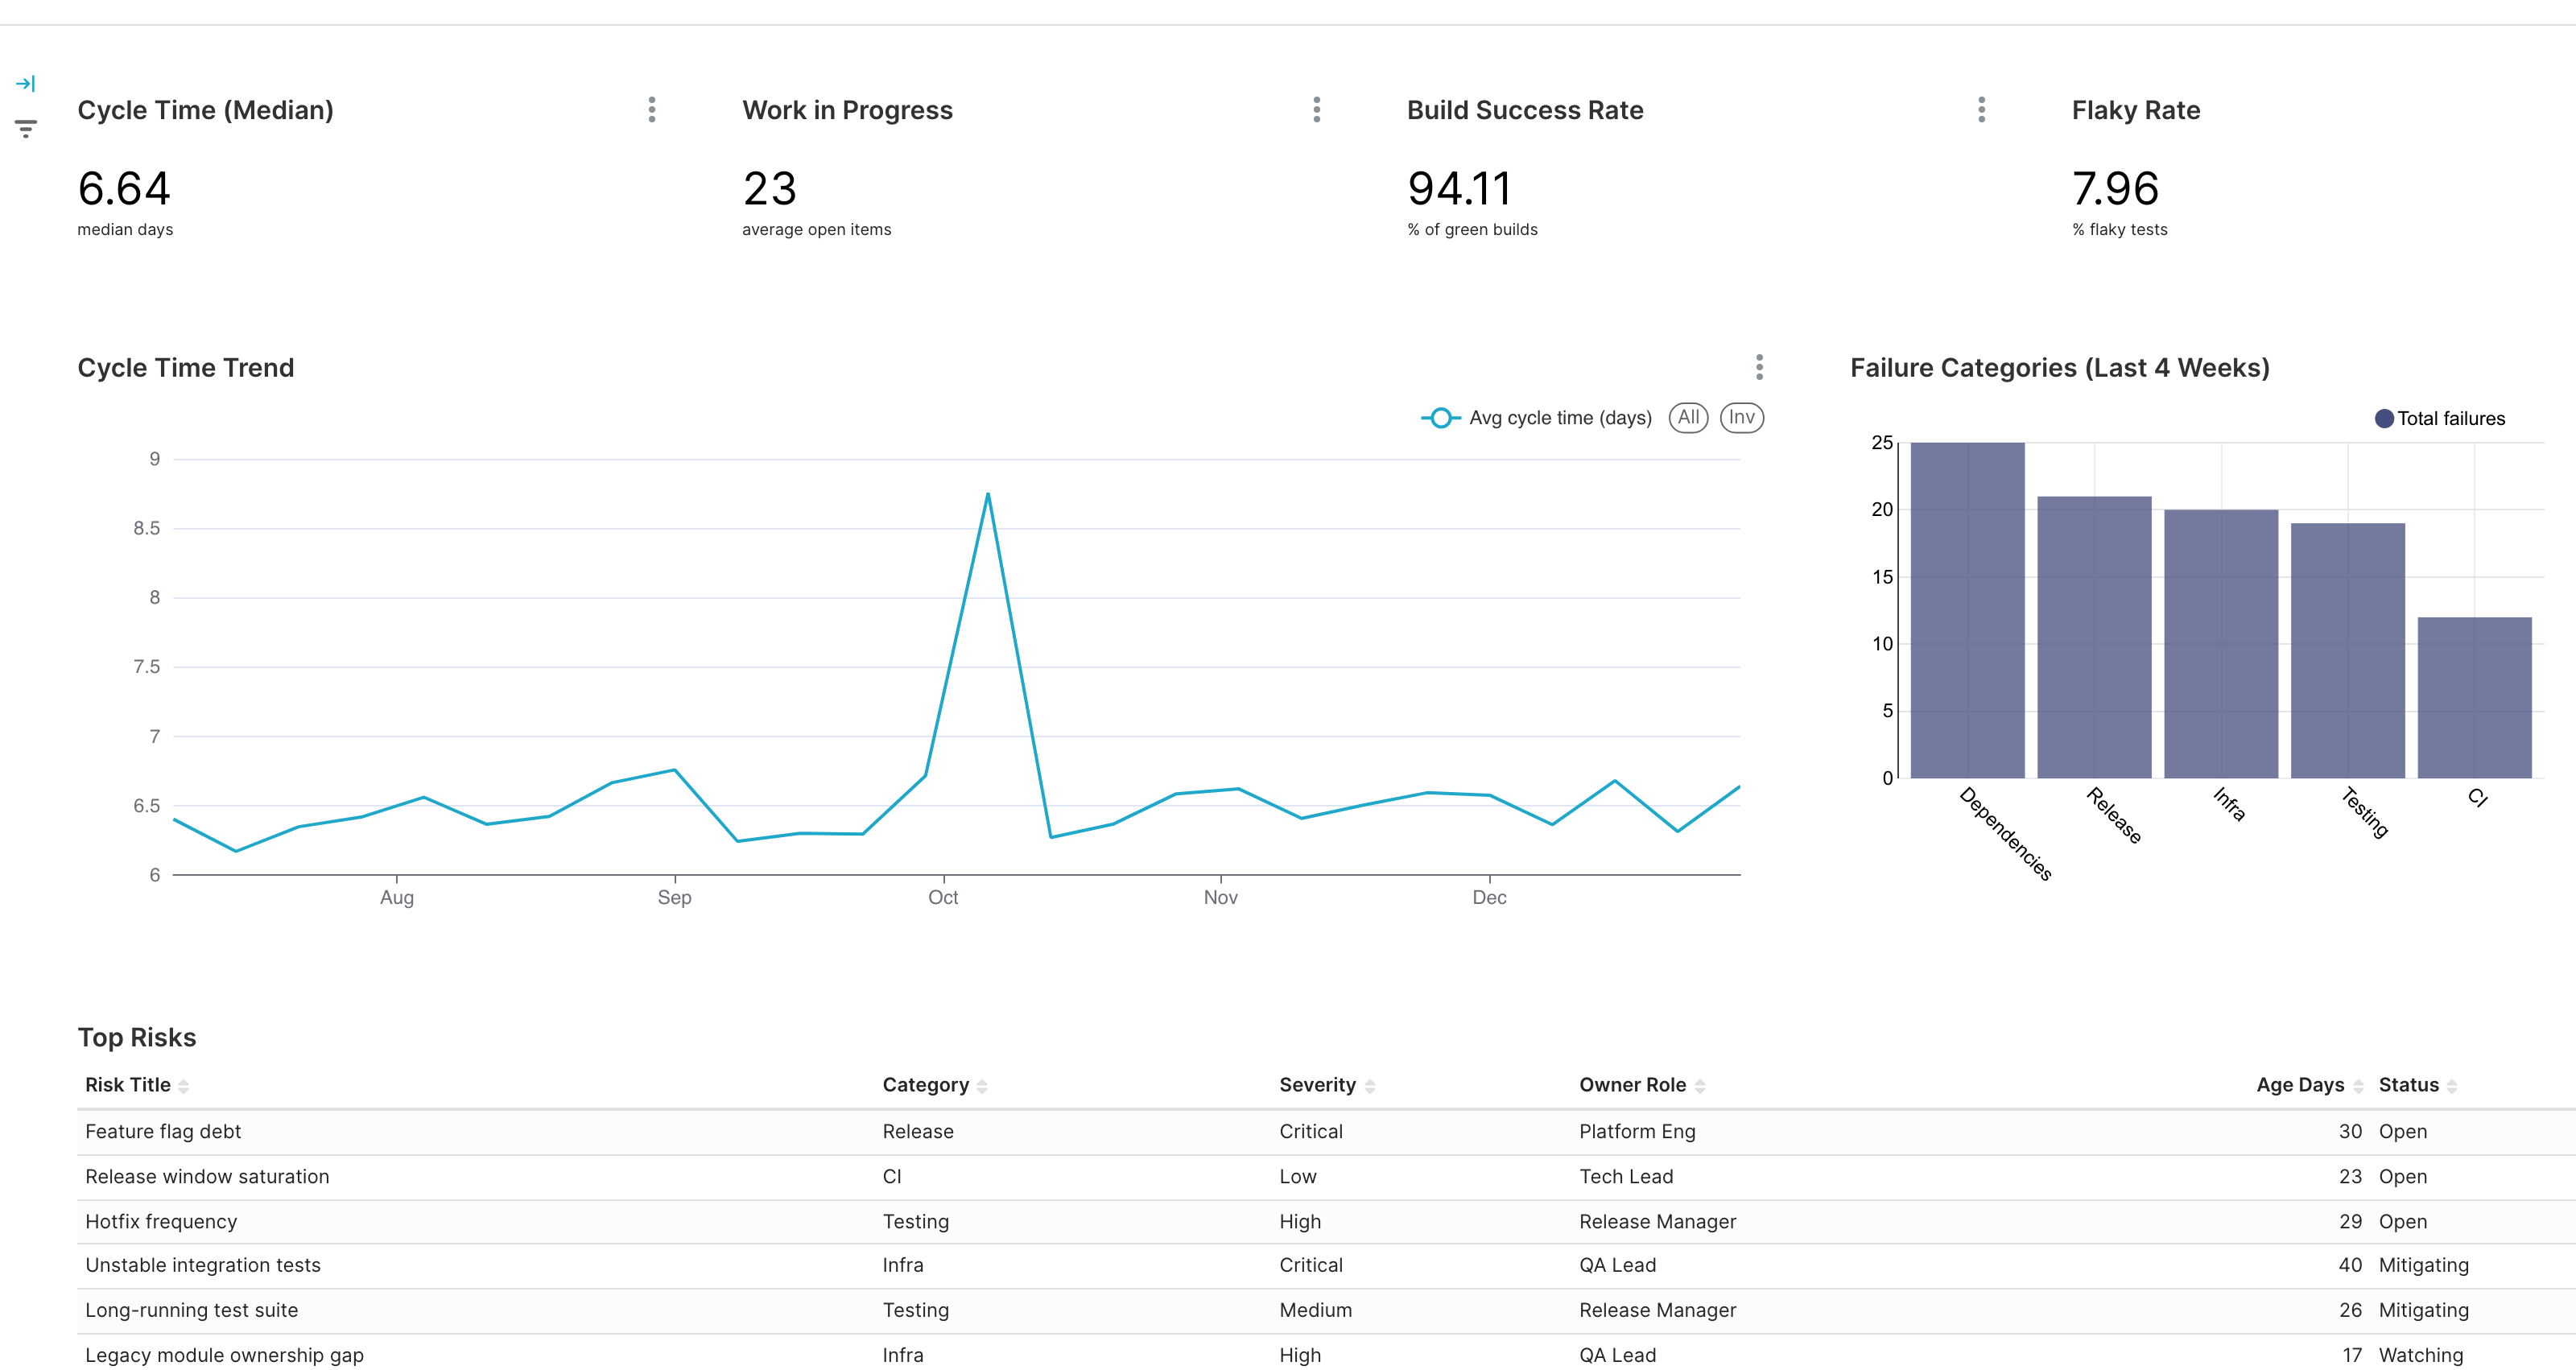
Task: Open options menu on Cycle Time card
Action: point(651,111)
